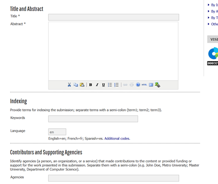This screenshot has height=184, width=218.
Task: Cut selected text with scissors icon
Action: tap(69, 85)
